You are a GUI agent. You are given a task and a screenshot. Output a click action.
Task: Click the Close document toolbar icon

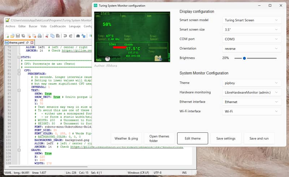(x=29, y=36)
